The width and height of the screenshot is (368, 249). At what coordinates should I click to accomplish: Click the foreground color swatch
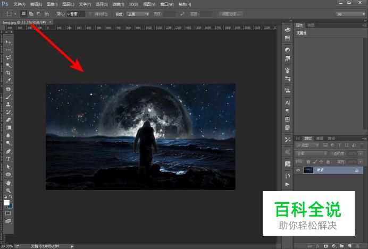[x=6, y=202]
